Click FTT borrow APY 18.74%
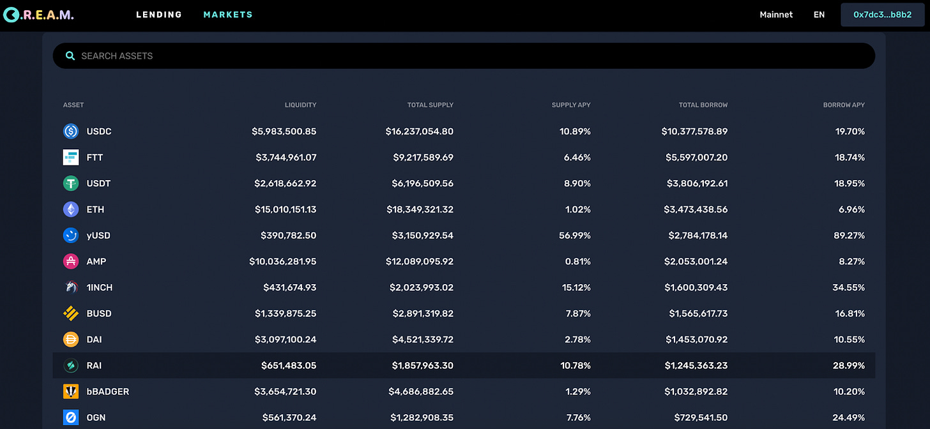Screen dimensions: 930x429 [849, 158]
